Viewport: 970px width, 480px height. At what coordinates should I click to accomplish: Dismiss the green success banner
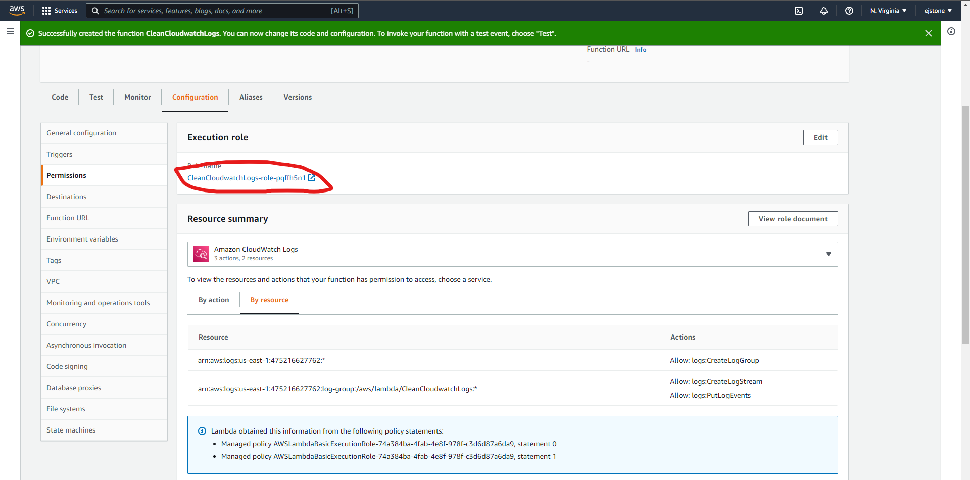929,33
